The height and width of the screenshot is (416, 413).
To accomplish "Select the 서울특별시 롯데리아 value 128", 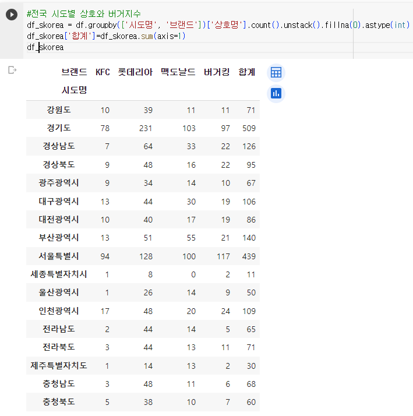I will coord(146,256).
